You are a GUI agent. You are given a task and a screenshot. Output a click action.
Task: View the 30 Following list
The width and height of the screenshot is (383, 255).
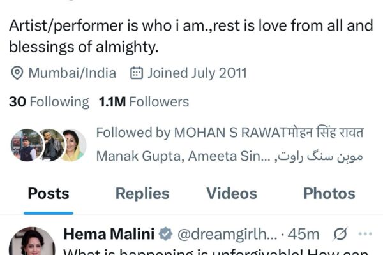49,102
